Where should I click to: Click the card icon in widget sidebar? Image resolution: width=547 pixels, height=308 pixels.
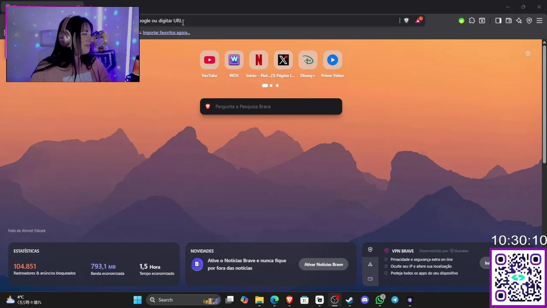(370, 279)
